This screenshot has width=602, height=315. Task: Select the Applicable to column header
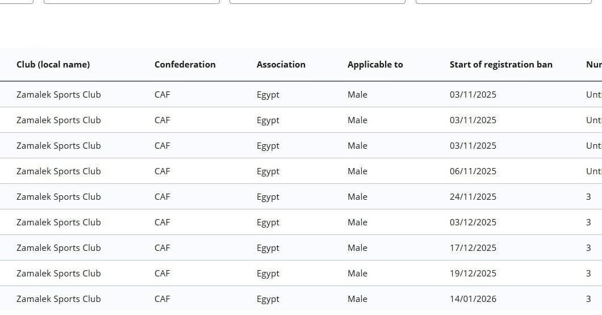375,65
